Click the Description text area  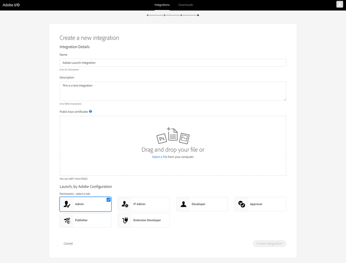pos(173,91)
